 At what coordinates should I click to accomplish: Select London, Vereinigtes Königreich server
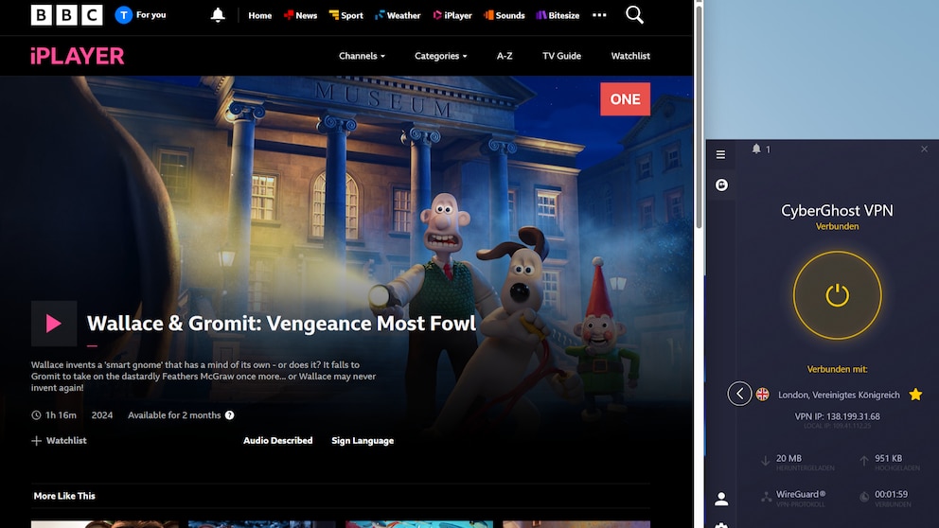pyautogui.click(x=839, y=396)
